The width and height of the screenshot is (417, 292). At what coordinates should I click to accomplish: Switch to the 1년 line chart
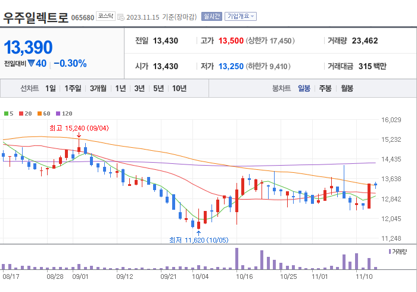tap(120, 88)
